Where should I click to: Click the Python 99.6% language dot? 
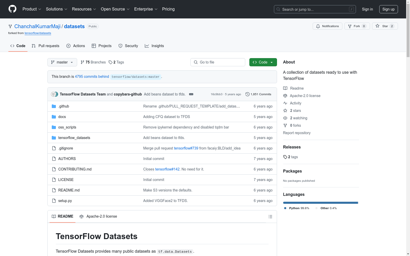coord(285,208)
